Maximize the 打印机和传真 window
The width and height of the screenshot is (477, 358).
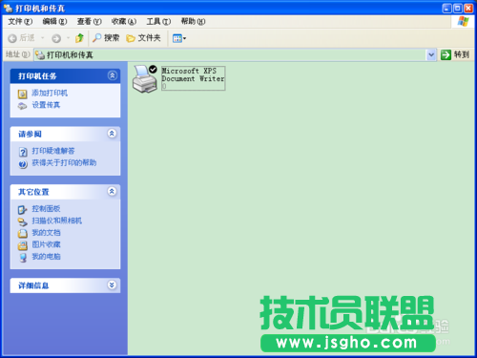coord(458,9)
